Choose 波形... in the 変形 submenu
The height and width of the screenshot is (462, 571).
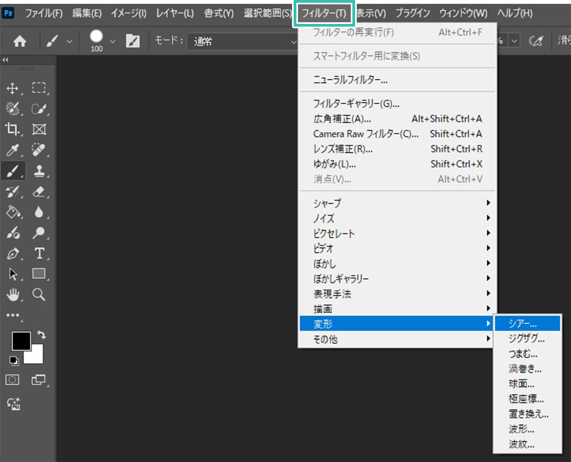pos(527,429)
